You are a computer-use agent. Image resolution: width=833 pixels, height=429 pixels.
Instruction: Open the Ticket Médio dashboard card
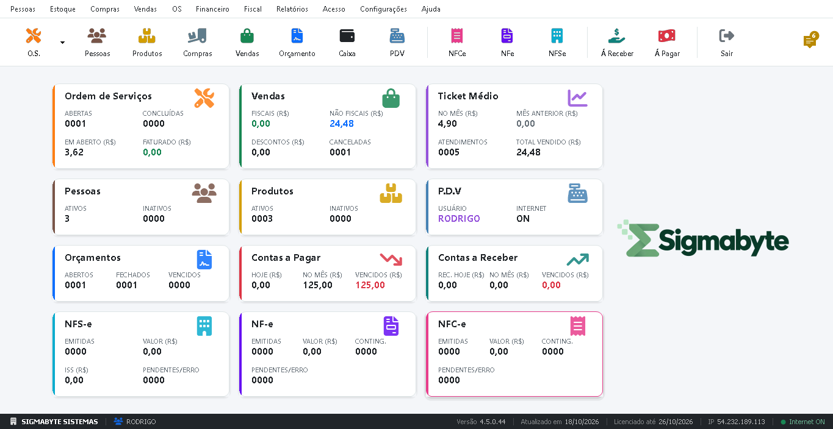tap(514, 126)
